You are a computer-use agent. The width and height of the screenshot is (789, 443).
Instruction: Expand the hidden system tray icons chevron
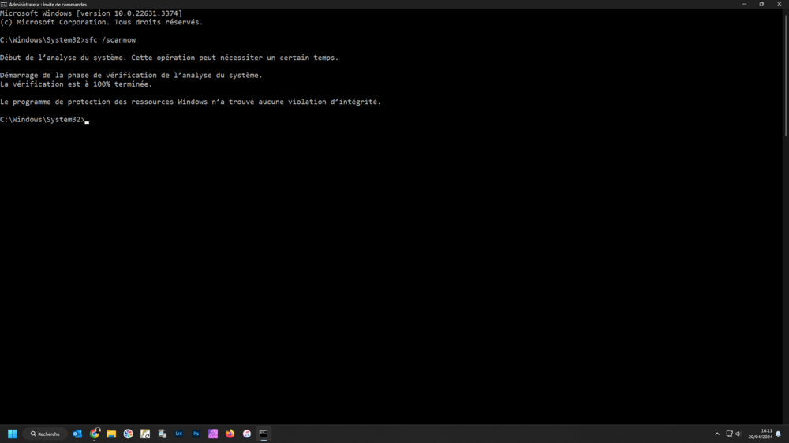[717, 434]
